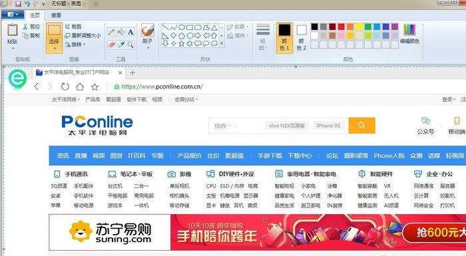Click the pconline.com.cn address bar

tap(162, 86)
